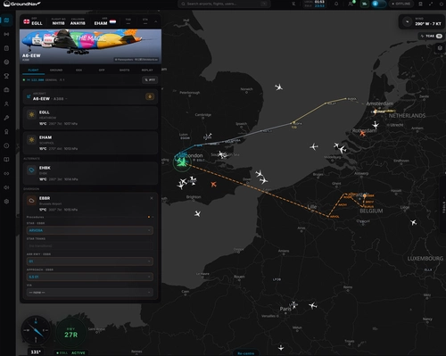Image resolution: width=446 pixels, height=356 pixels.
Task: Open the user profile sidebar icon
Action: (x=6, y=103)
